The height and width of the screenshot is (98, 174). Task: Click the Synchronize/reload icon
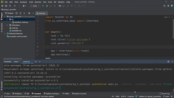pos(10,6)
